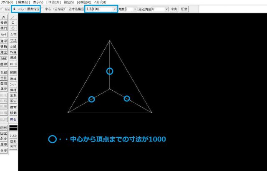
Task: Click the 消去 erase tool
Action: (x=13, y=101)
